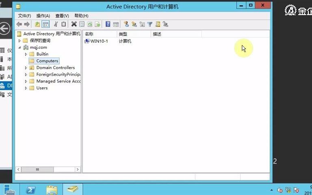Click the tree pane scroll-left arrow

click(x=18, y=169)
